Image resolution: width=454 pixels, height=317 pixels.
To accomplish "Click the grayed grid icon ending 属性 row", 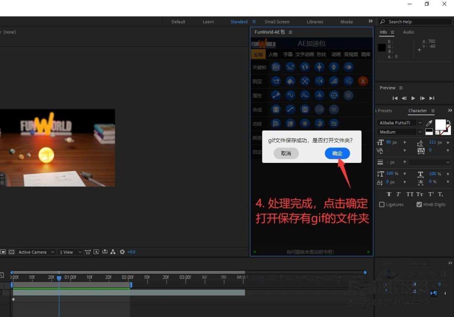I will [x=348, y=95].
